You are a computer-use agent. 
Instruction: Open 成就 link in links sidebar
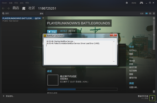[x=131, y=54]
